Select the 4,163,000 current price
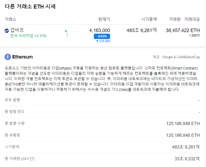This screenshot has width=206, height=167. [100, 30]
